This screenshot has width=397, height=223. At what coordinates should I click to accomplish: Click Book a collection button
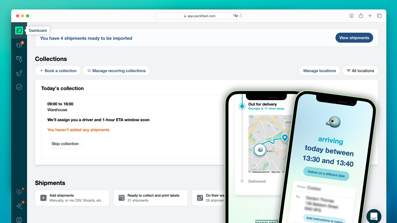coord(58,71)
